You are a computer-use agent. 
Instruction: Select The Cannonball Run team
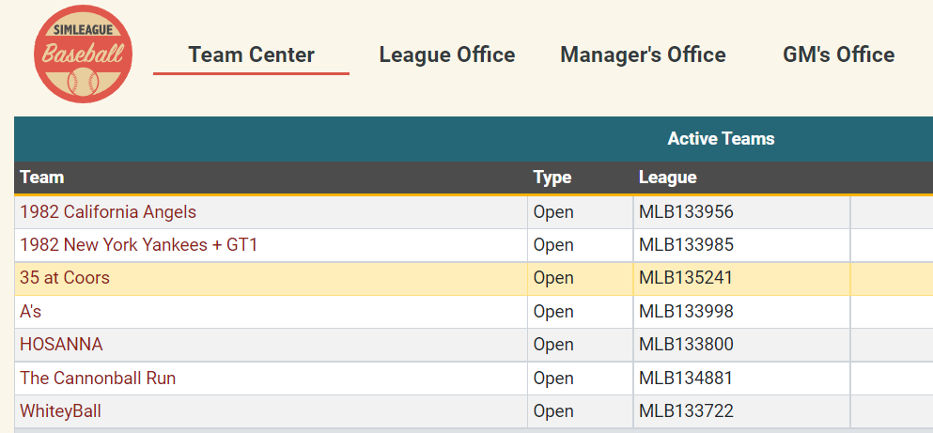[x=98, y=379]
